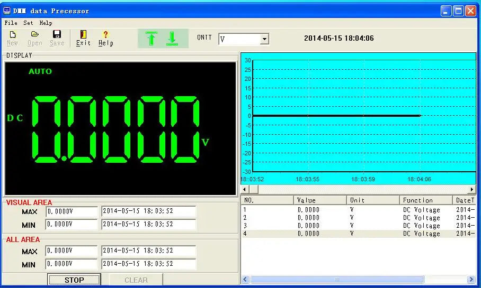The height and width of the screenshot is (288, 481).
Task: Open the Help menu
Action: [46, 23]
